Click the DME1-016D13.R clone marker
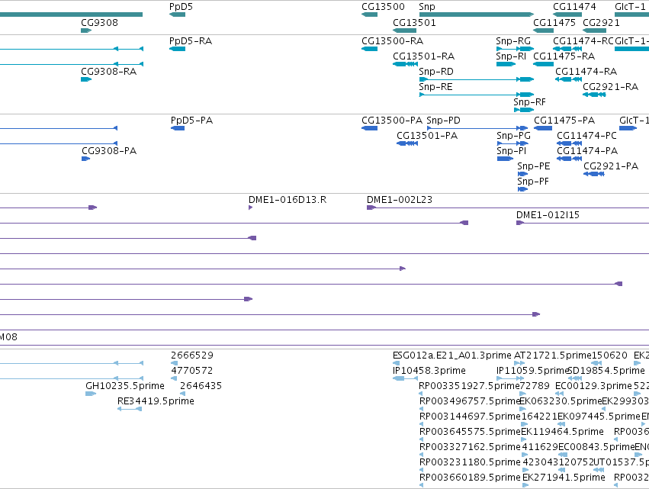This screenshot has height=489, width=649. [x=250, y=208]
